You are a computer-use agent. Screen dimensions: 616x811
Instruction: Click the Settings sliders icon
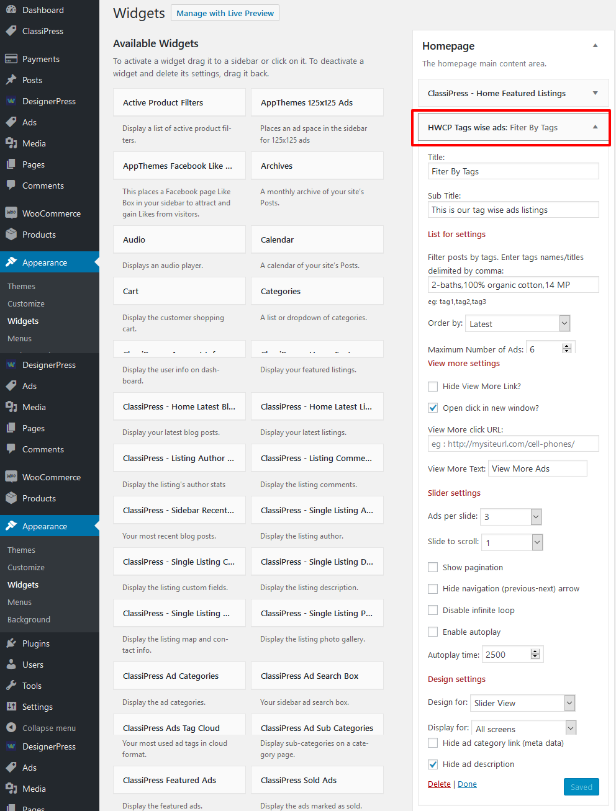[11, 707]
